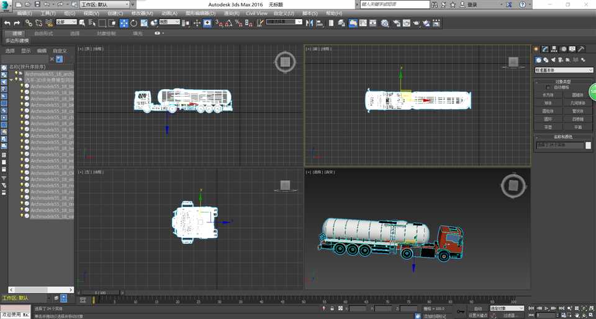Click the Save File icon in title bar

tap(37, 4)
